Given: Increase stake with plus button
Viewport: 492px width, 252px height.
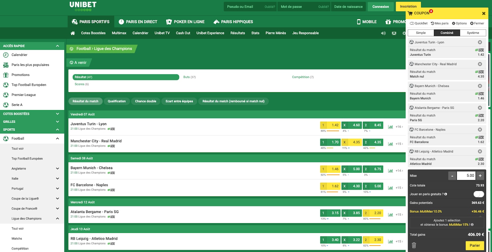Looking at the screenshot, I should (480, 176).
